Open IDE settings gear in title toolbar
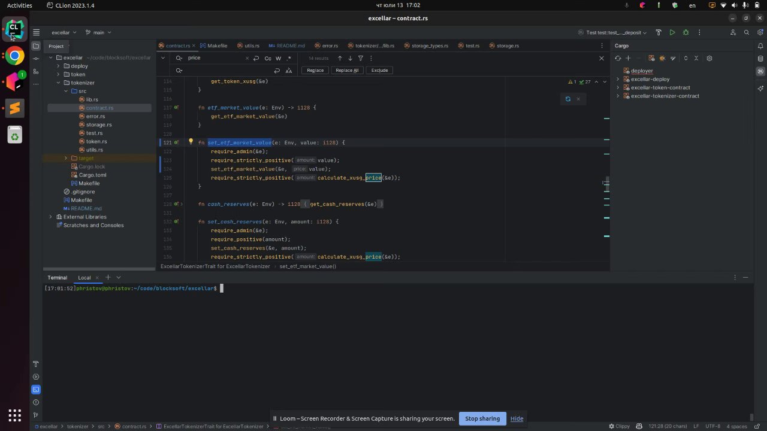This screenshot has height=431, width=767. tap(760, 32)
